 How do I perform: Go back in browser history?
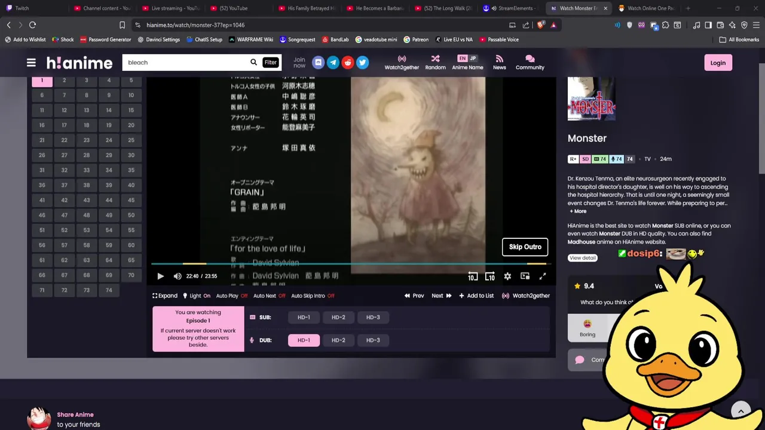click(x=8, y=25)
